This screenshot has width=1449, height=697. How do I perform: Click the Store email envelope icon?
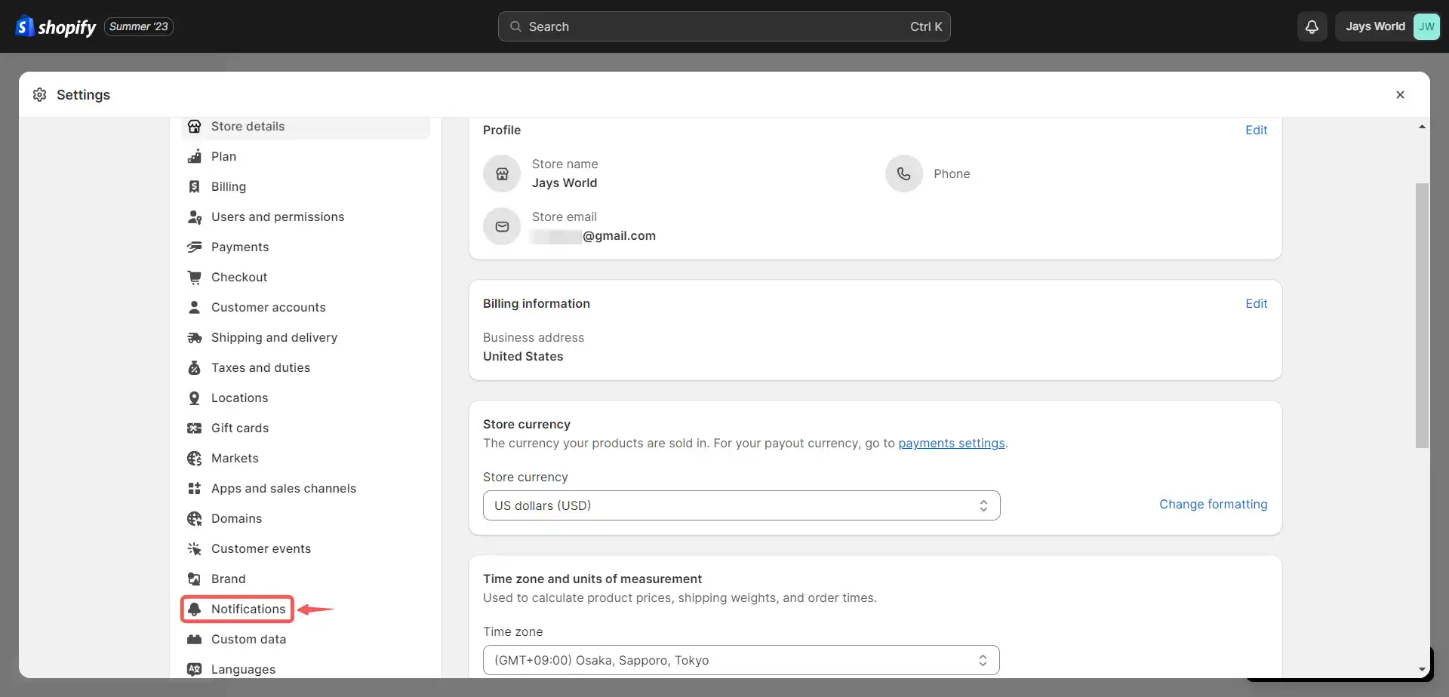point(502,226)
